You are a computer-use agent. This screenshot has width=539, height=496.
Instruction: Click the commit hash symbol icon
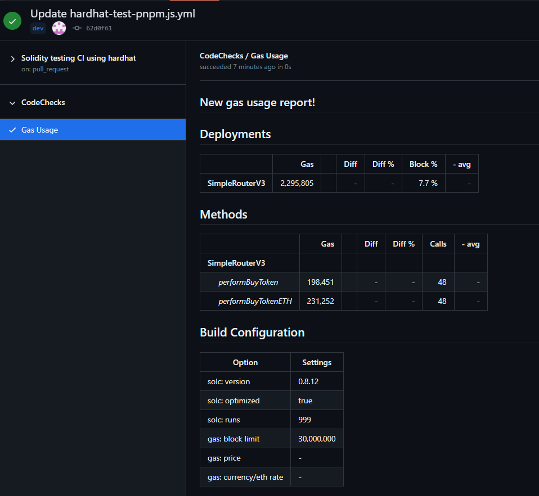point(77,28)
